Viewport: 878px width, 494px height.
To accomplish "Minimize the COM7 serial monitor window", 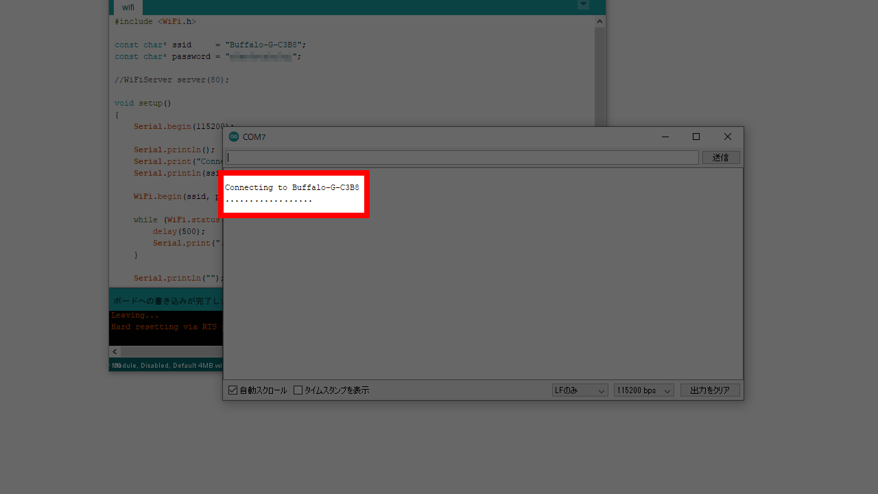I will [x=665, y=137].
